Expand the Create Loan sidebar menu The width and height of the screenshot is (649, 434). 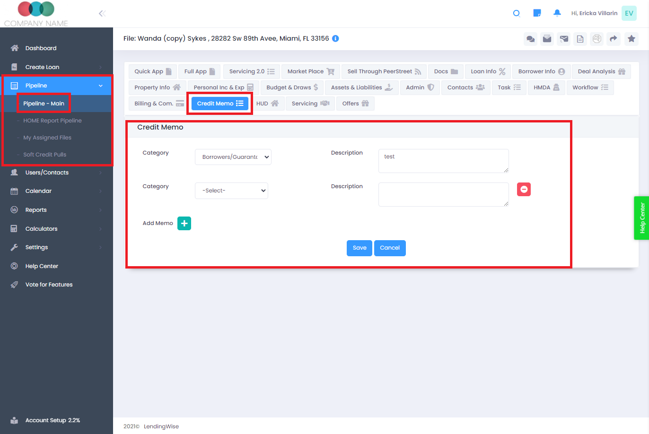coord(56,67)
